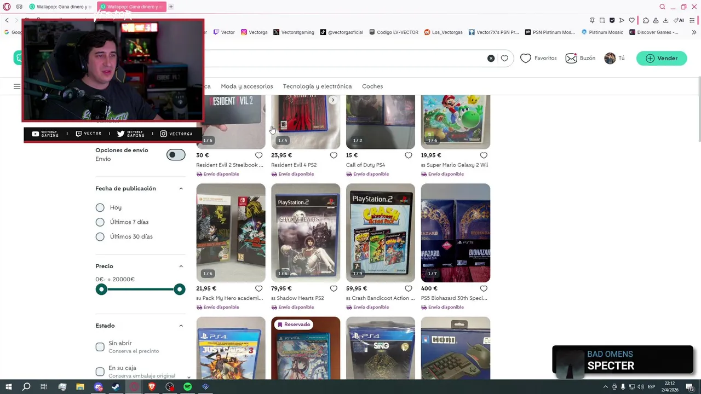Switch to first Wallapop browser tab

coord(60,7)
